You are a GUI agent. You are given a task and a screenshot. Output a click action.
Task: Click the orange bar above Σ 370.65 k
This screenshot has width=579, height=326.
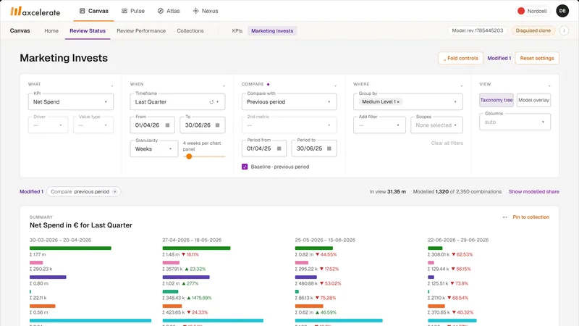pos(436,306)
